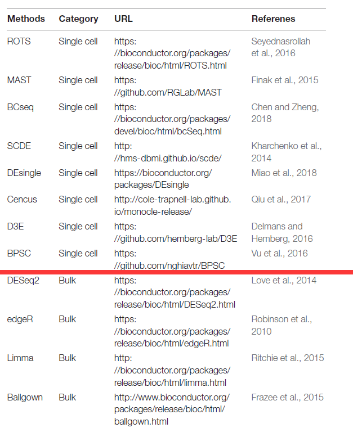Open the BCseq package URL
This screenshot has width=353, height=437.
[172, 119]
